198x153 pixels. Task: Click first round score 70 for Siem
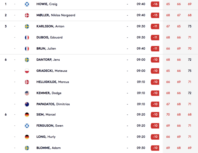coord(168,114)
